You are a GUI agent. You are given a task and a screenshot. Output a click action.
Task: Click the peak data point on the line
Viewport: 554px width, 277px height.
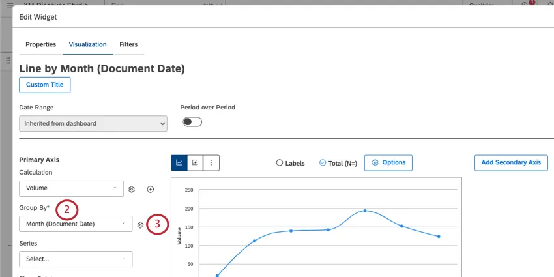[x=365, y=211]
